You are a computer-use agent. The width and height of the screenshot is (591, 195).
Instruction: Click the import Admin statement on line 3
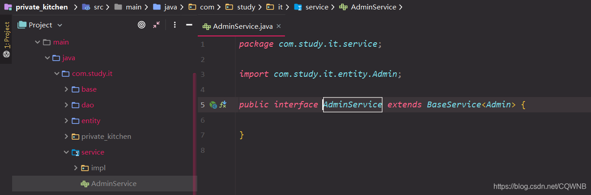pyautogui.click(x=320, y=74)
